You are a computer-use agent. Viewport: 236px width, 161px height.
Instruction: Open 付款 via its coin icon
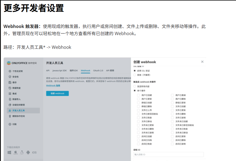tap(10, 124)
